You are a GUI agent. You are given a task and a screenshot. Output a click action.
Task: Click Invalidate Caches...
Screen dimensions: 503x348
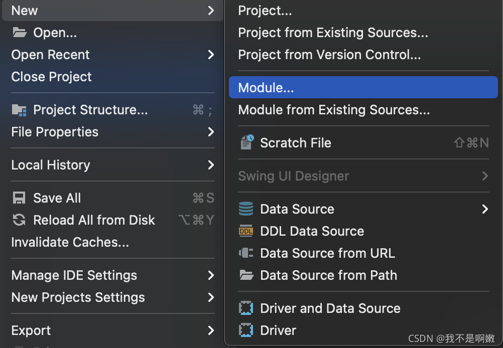pyautogui.click(x=70, y=242)
